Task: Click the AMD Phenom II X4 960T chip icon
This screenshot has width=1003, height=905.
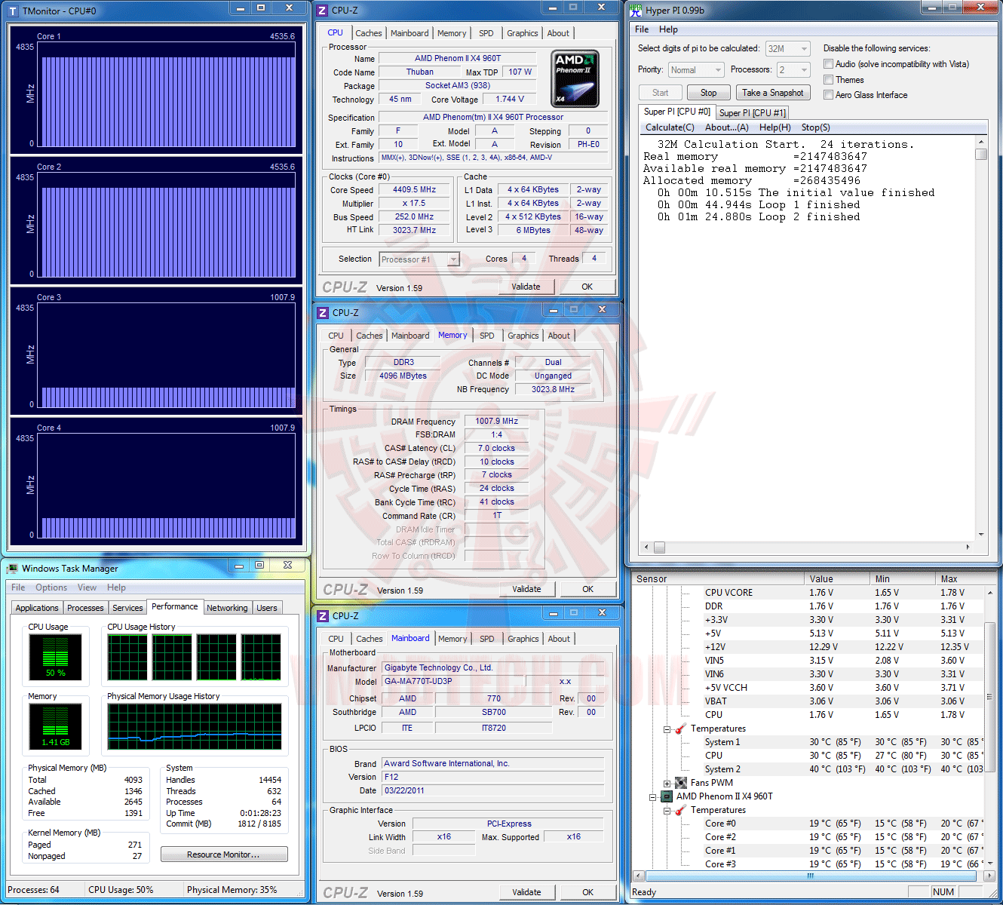Action: 667,796
